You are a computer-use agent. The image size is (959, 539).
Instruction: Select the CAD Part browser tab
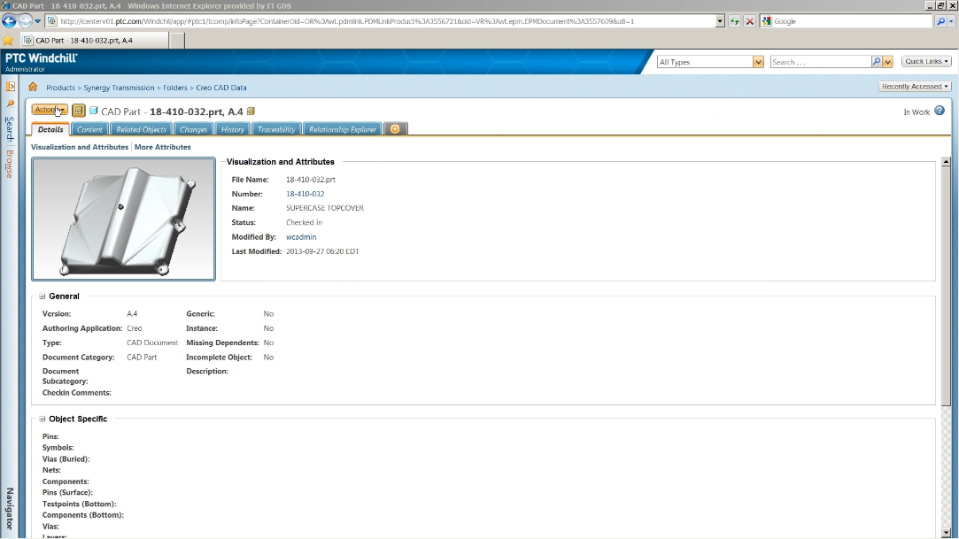click(95, 41)
